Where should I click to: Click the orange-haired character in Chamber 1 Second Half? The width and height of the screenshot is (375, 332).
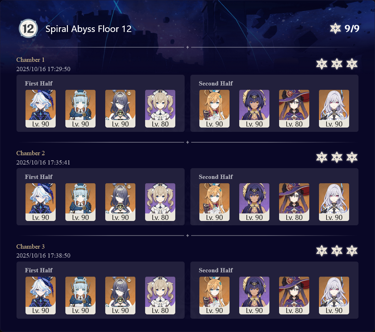214,109
